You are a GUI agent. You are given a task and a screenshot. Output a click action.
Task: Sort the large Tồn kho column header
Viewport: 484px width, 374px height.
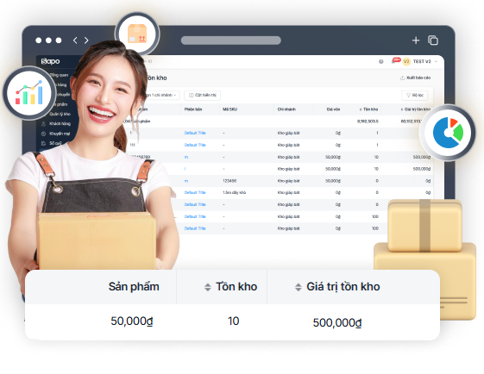click(230, 287)
